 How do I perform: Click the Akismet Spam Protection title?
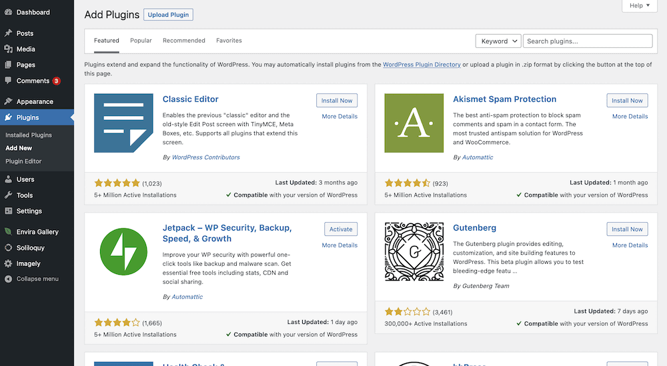(x=504, y=99)
